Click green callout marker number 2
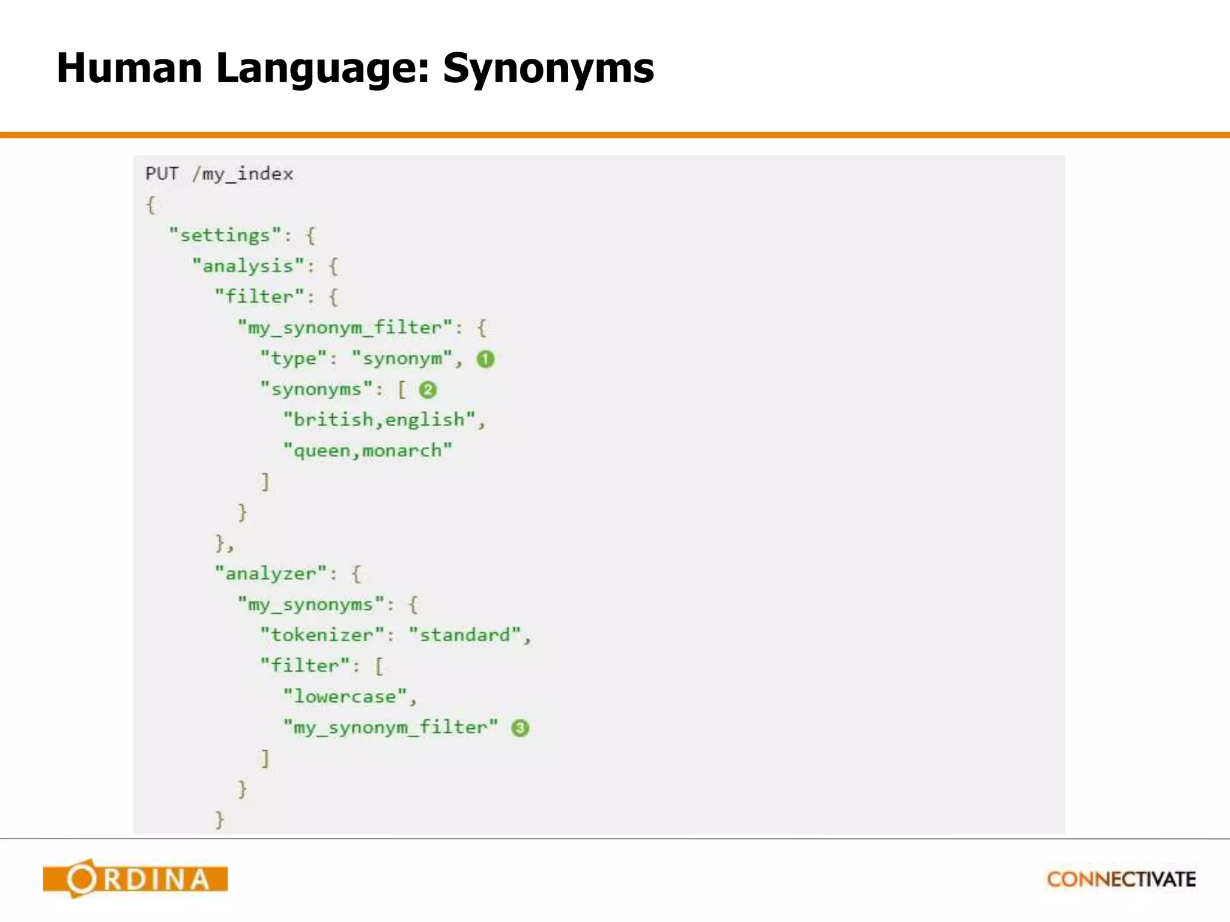The width and height of the screenshot is (1230, 922). pos(428,390)
